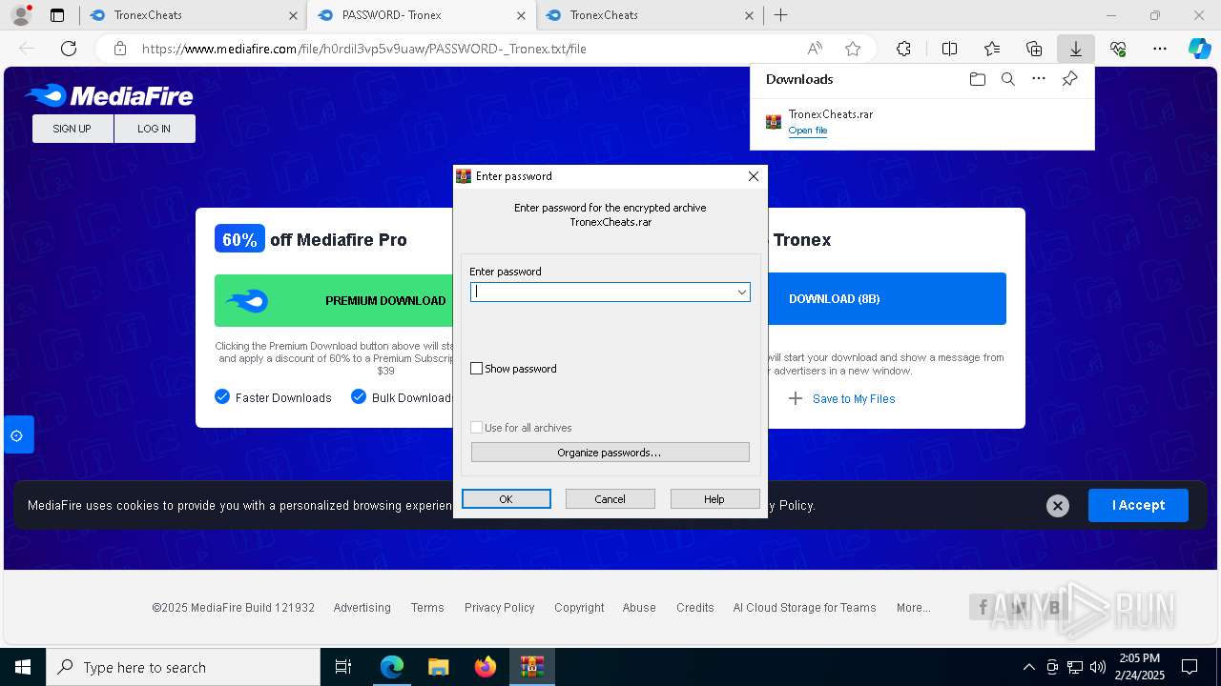Switch to the first TronexCheats tab

pyautogui.click(x=193, y=15)
